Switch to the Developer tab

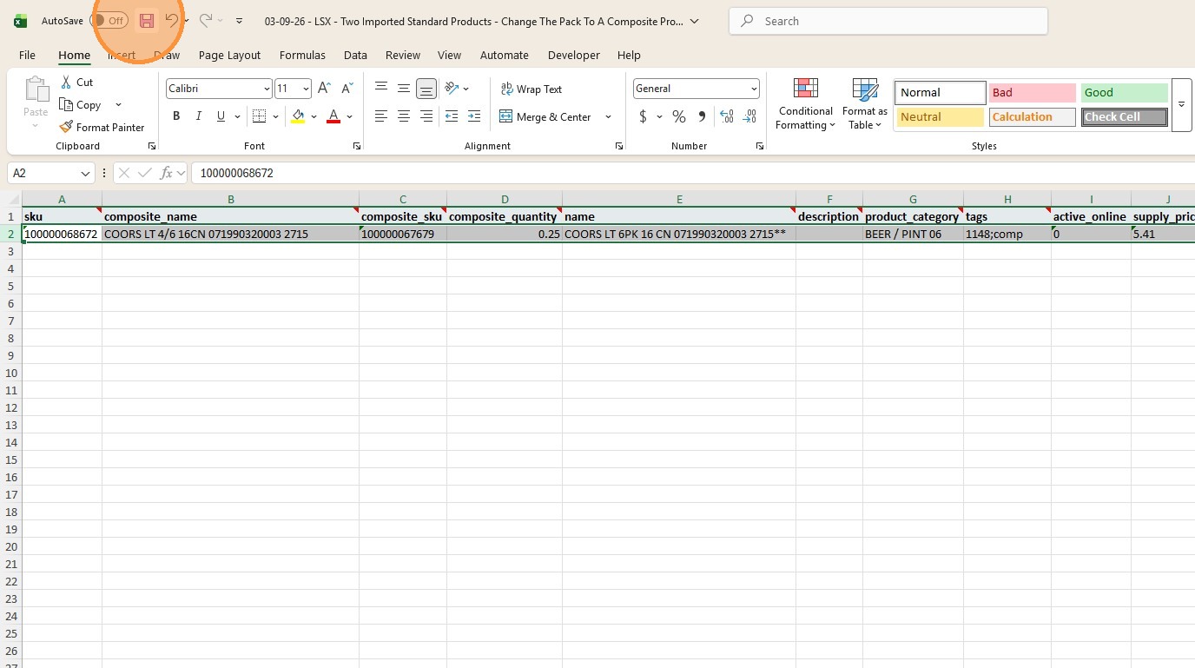point(573,55)
